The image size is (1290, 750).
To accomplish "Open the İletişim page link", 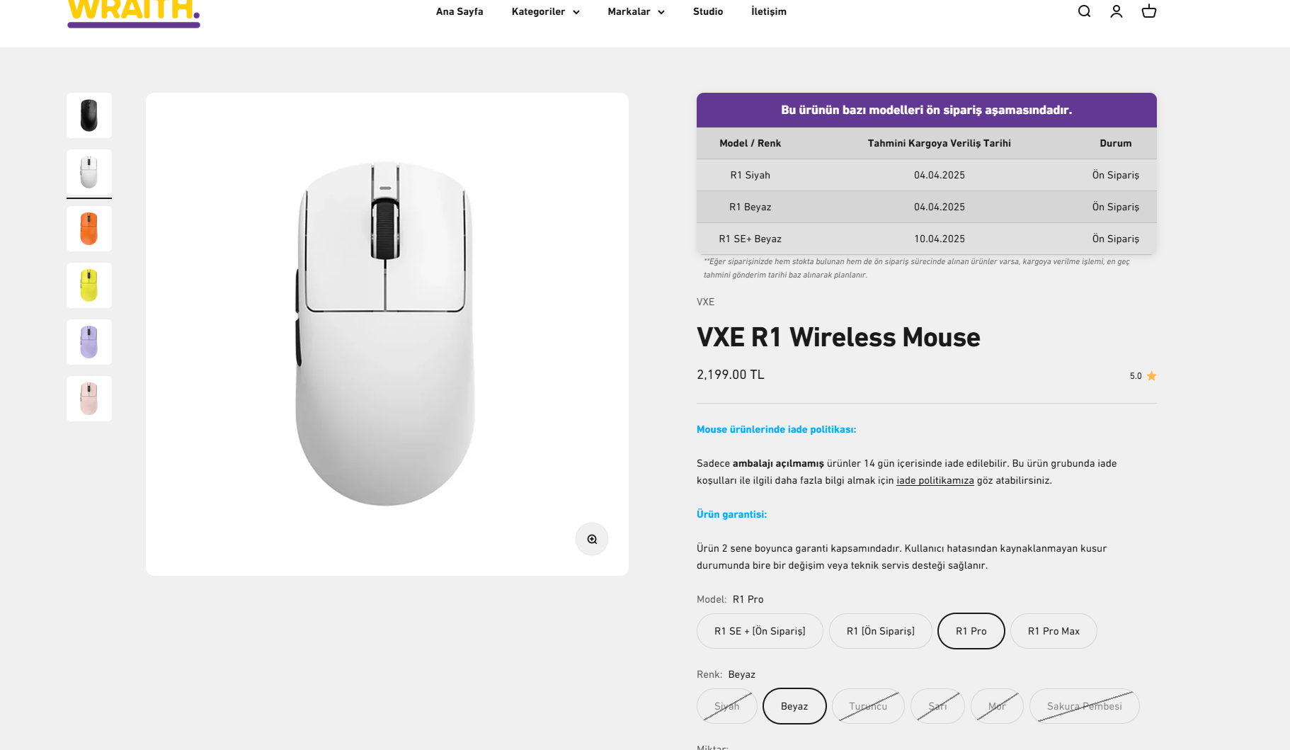I will (769, 11).
